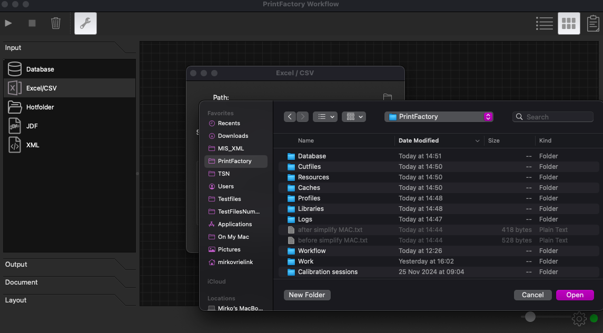Image resolution: width=603 pixels, height=333 pixels.
Task: Open Downloads in Favorites sidebar
Action: point(236,136)
